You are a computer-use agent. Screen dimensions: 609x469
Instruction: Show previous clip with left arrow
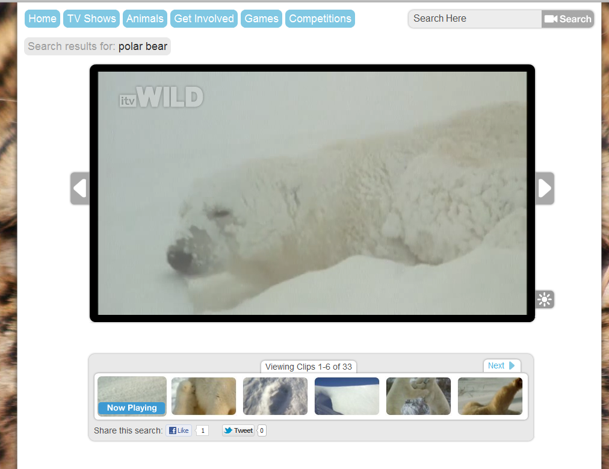80,188
